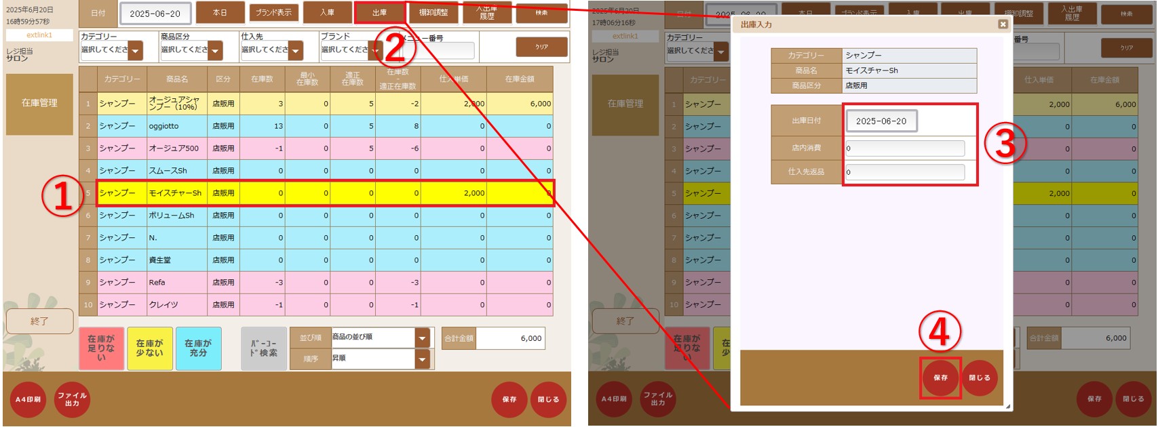Click the 区分 column header
Screen dimensions: 1158x427
click(223, 79)
